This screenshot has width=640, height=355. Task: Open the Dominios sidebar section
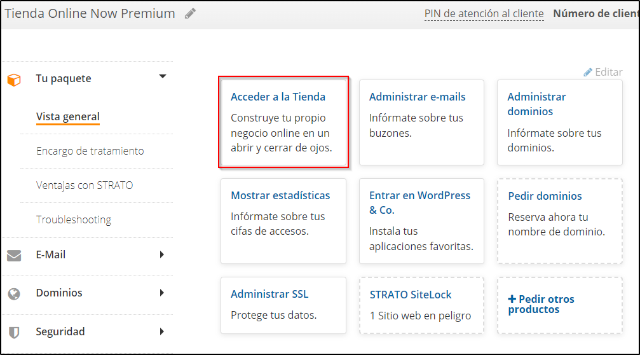pos(59,293)
